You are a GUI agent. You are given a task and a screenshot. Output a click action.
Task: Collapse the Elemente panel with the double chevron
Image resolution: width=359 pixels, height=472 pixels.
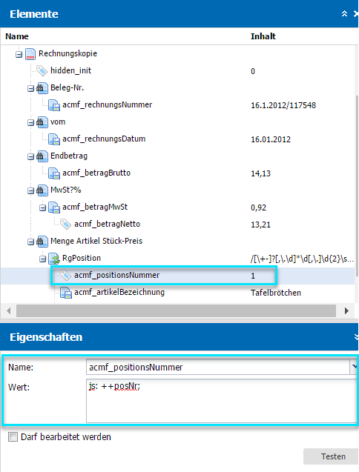(x=344, y=13)
